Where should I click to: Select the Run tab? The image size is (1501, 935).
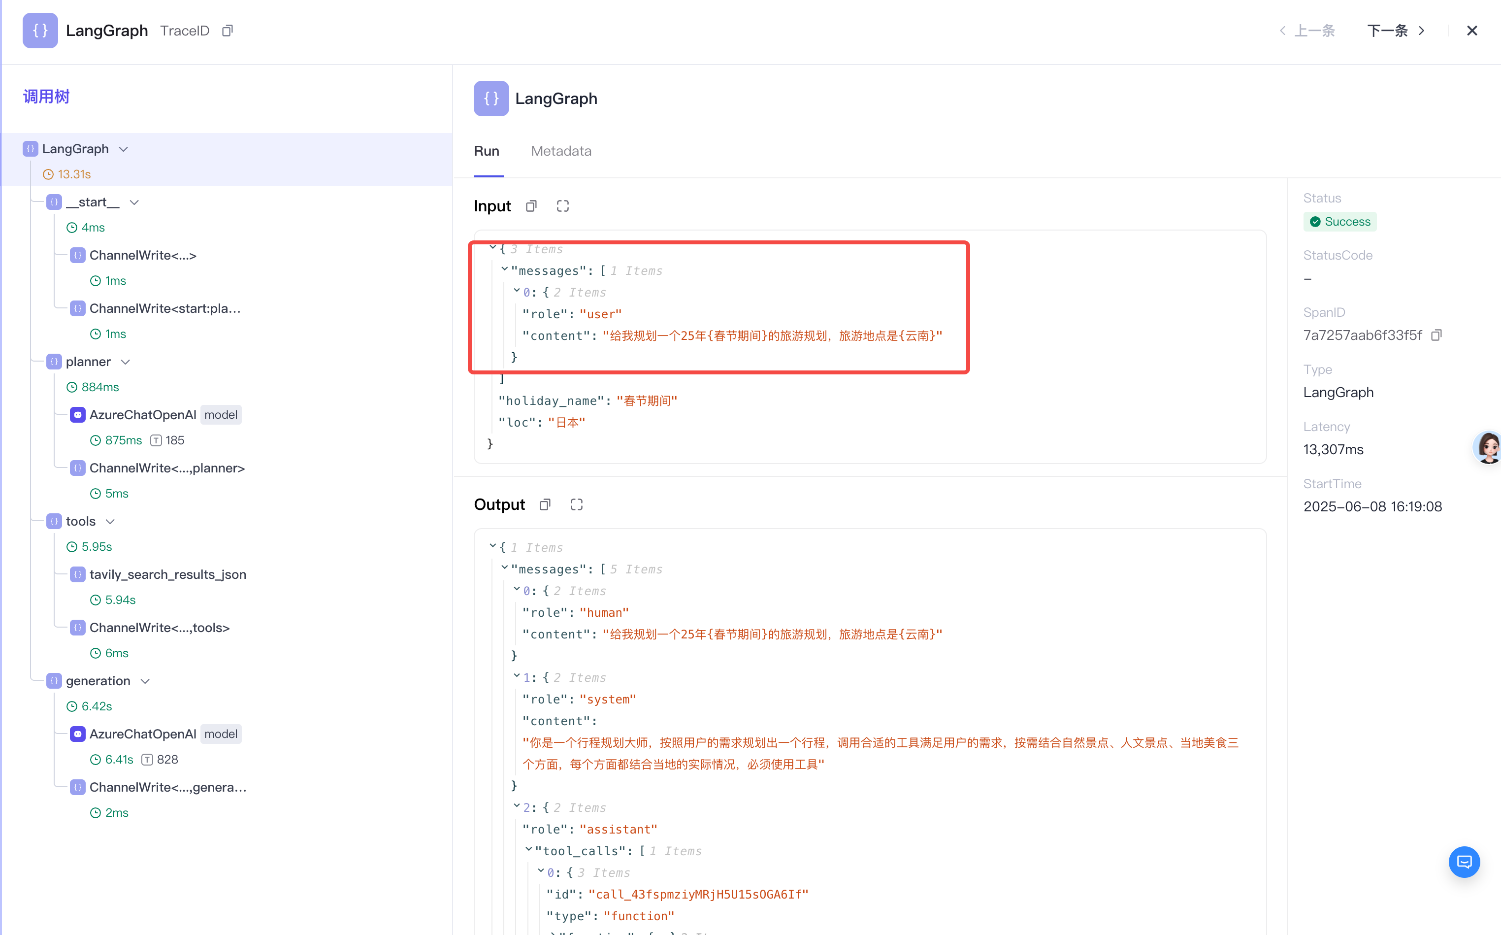tap(487, 151)
